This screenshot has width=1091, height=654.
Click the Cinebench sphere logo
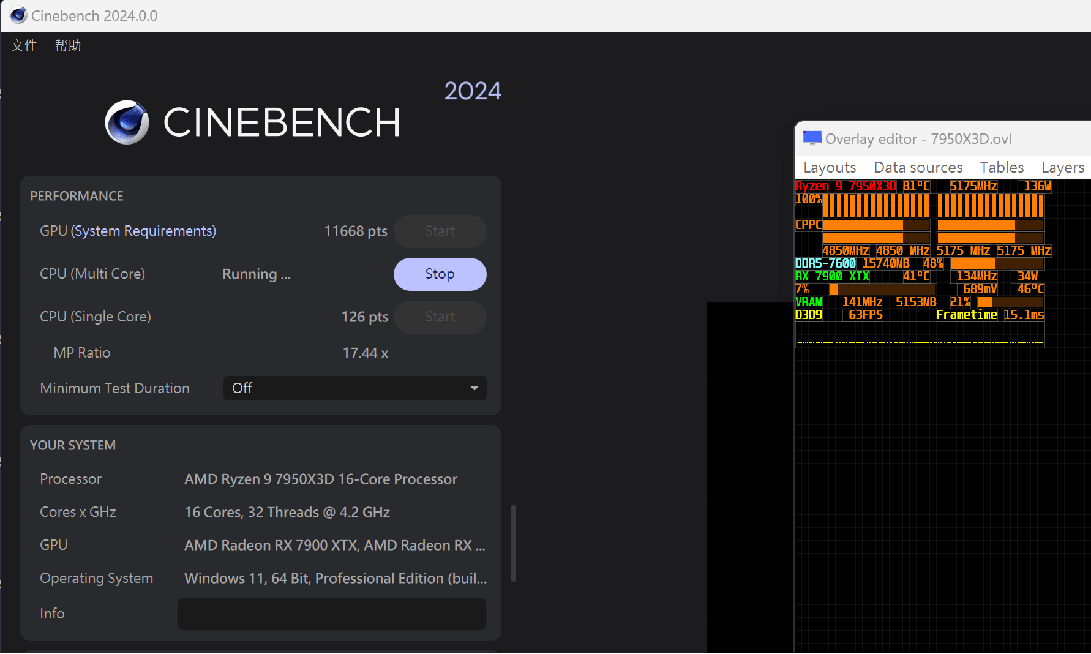tap(127, 122)
